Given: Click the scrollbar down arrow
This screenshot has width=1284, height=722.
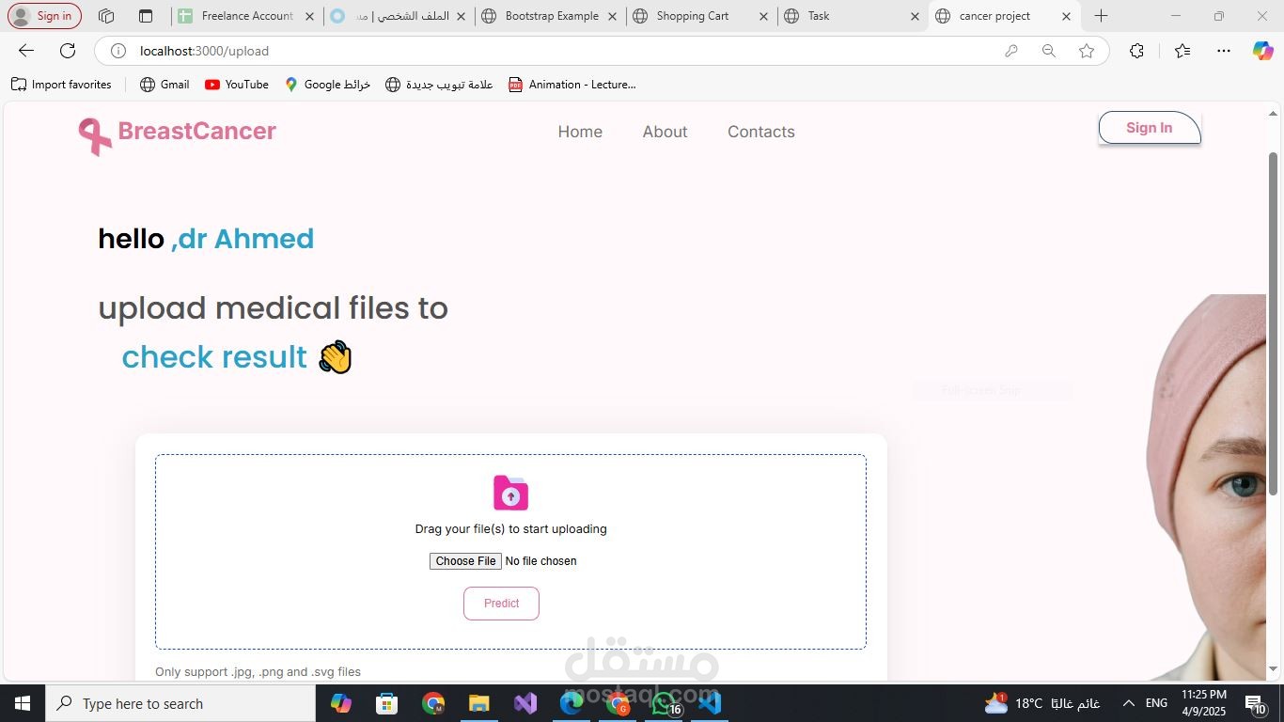Looking at the screenshot, I should pos(1274,669).
